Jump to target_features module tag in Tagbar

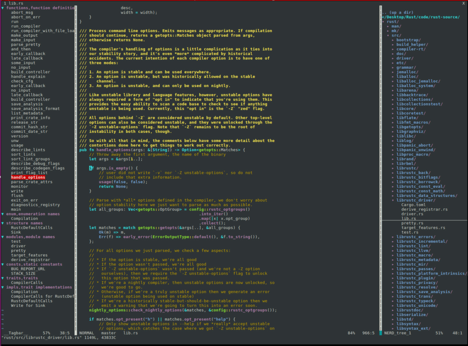click(x=29, y=255)
